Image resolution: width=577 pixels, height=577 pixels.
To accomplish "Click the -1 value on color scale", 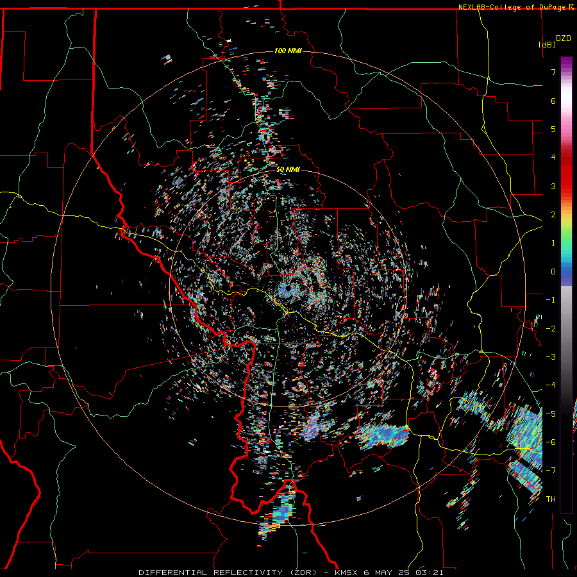I will pyautogui.click(x=551, y=300).
